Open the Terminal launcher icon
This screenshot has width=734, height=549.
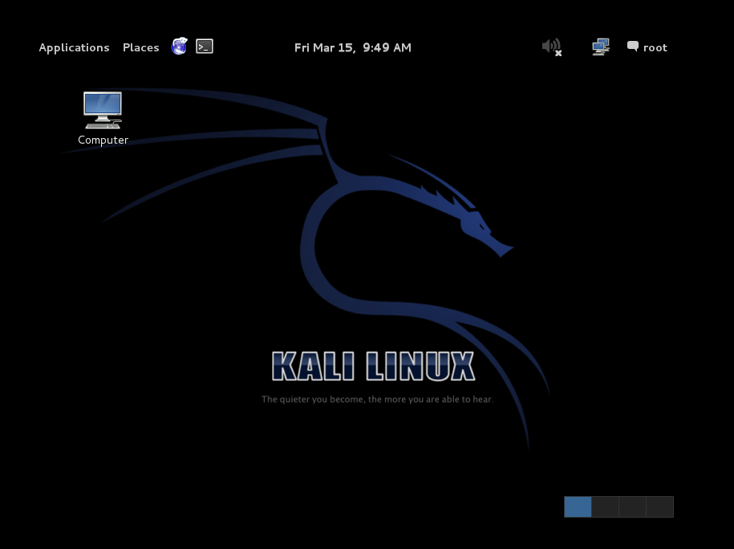click(205, 47)
